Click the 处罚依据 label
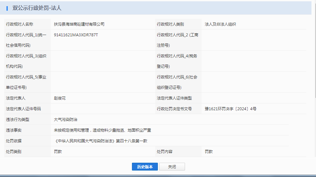This screenshot has width=316, height=177. (14, 141)
